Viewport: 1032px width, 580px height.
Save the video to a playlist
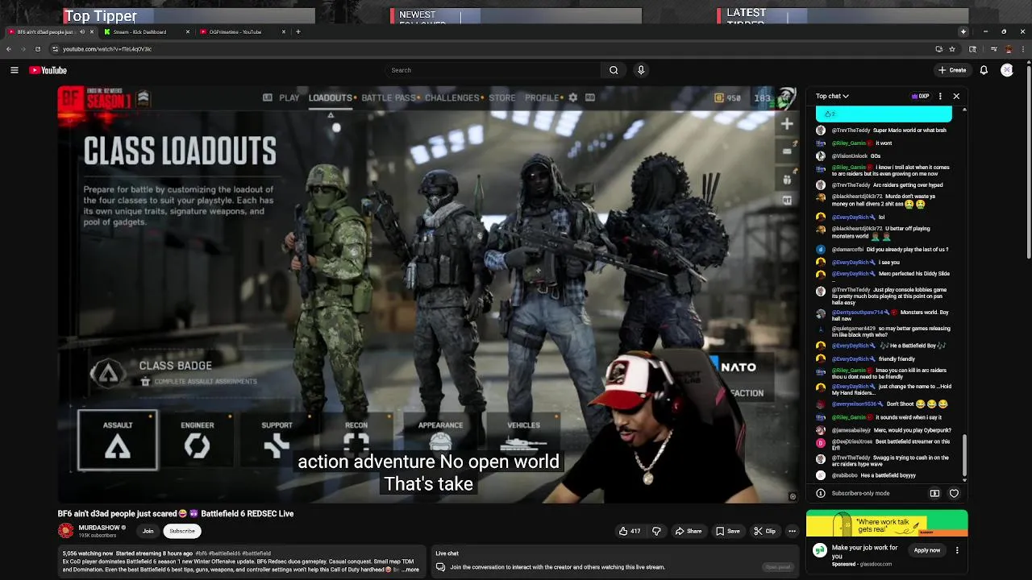(728, 531)
